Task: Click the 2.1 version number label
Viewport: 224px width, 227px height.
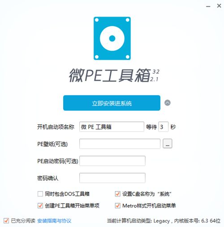Action: 154,79
